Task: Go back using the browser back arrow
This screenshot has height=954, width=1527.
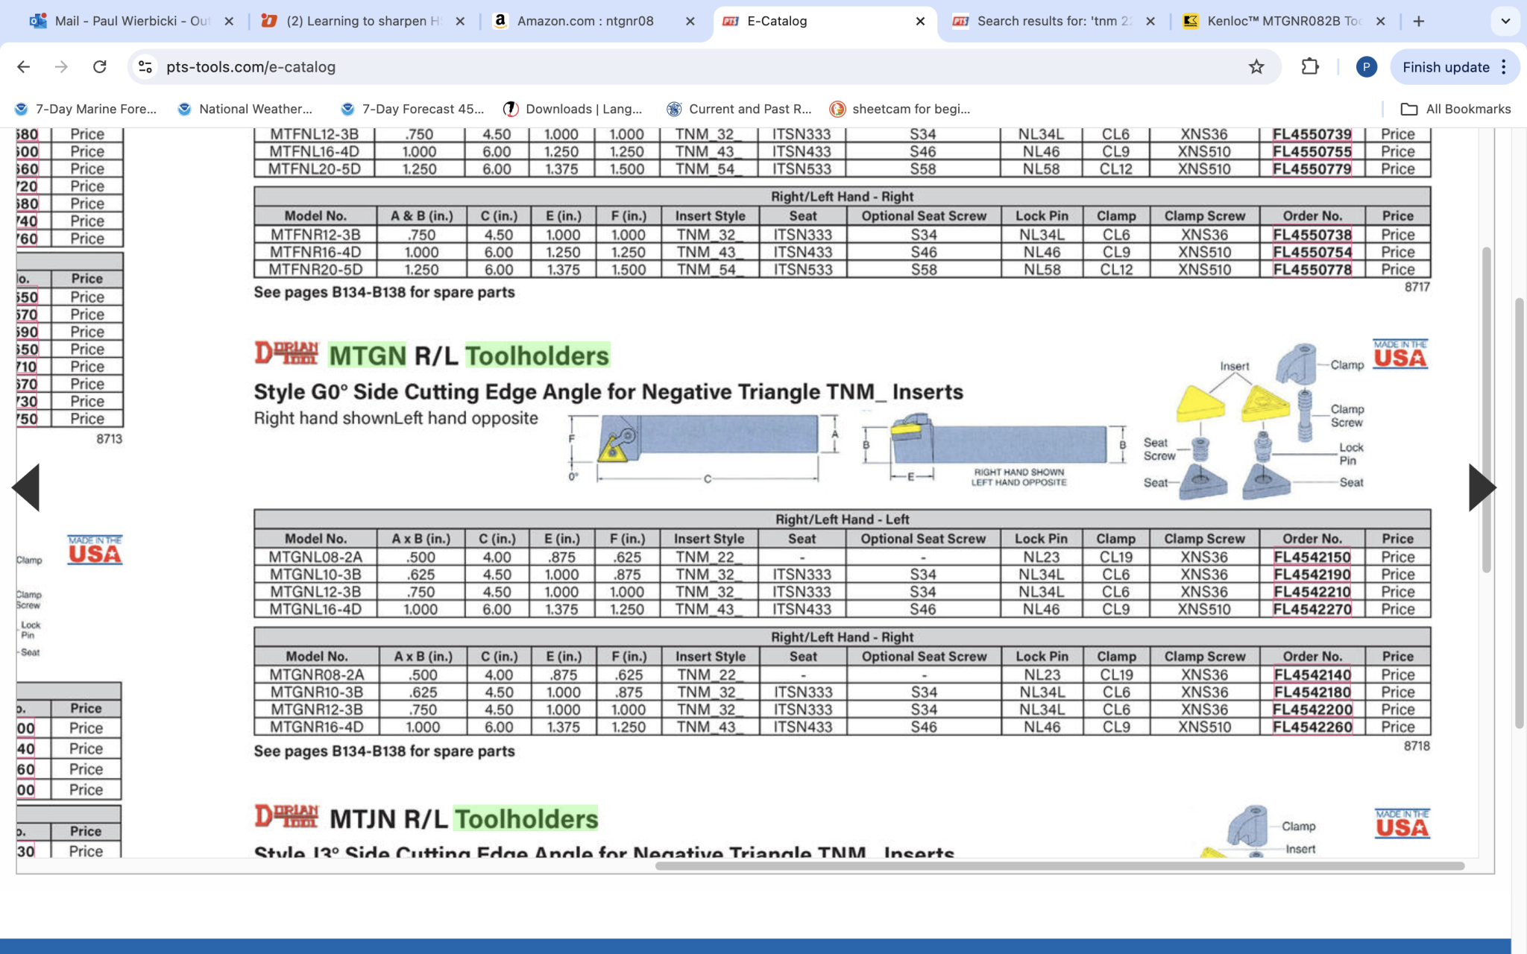Action: (24, 67)
